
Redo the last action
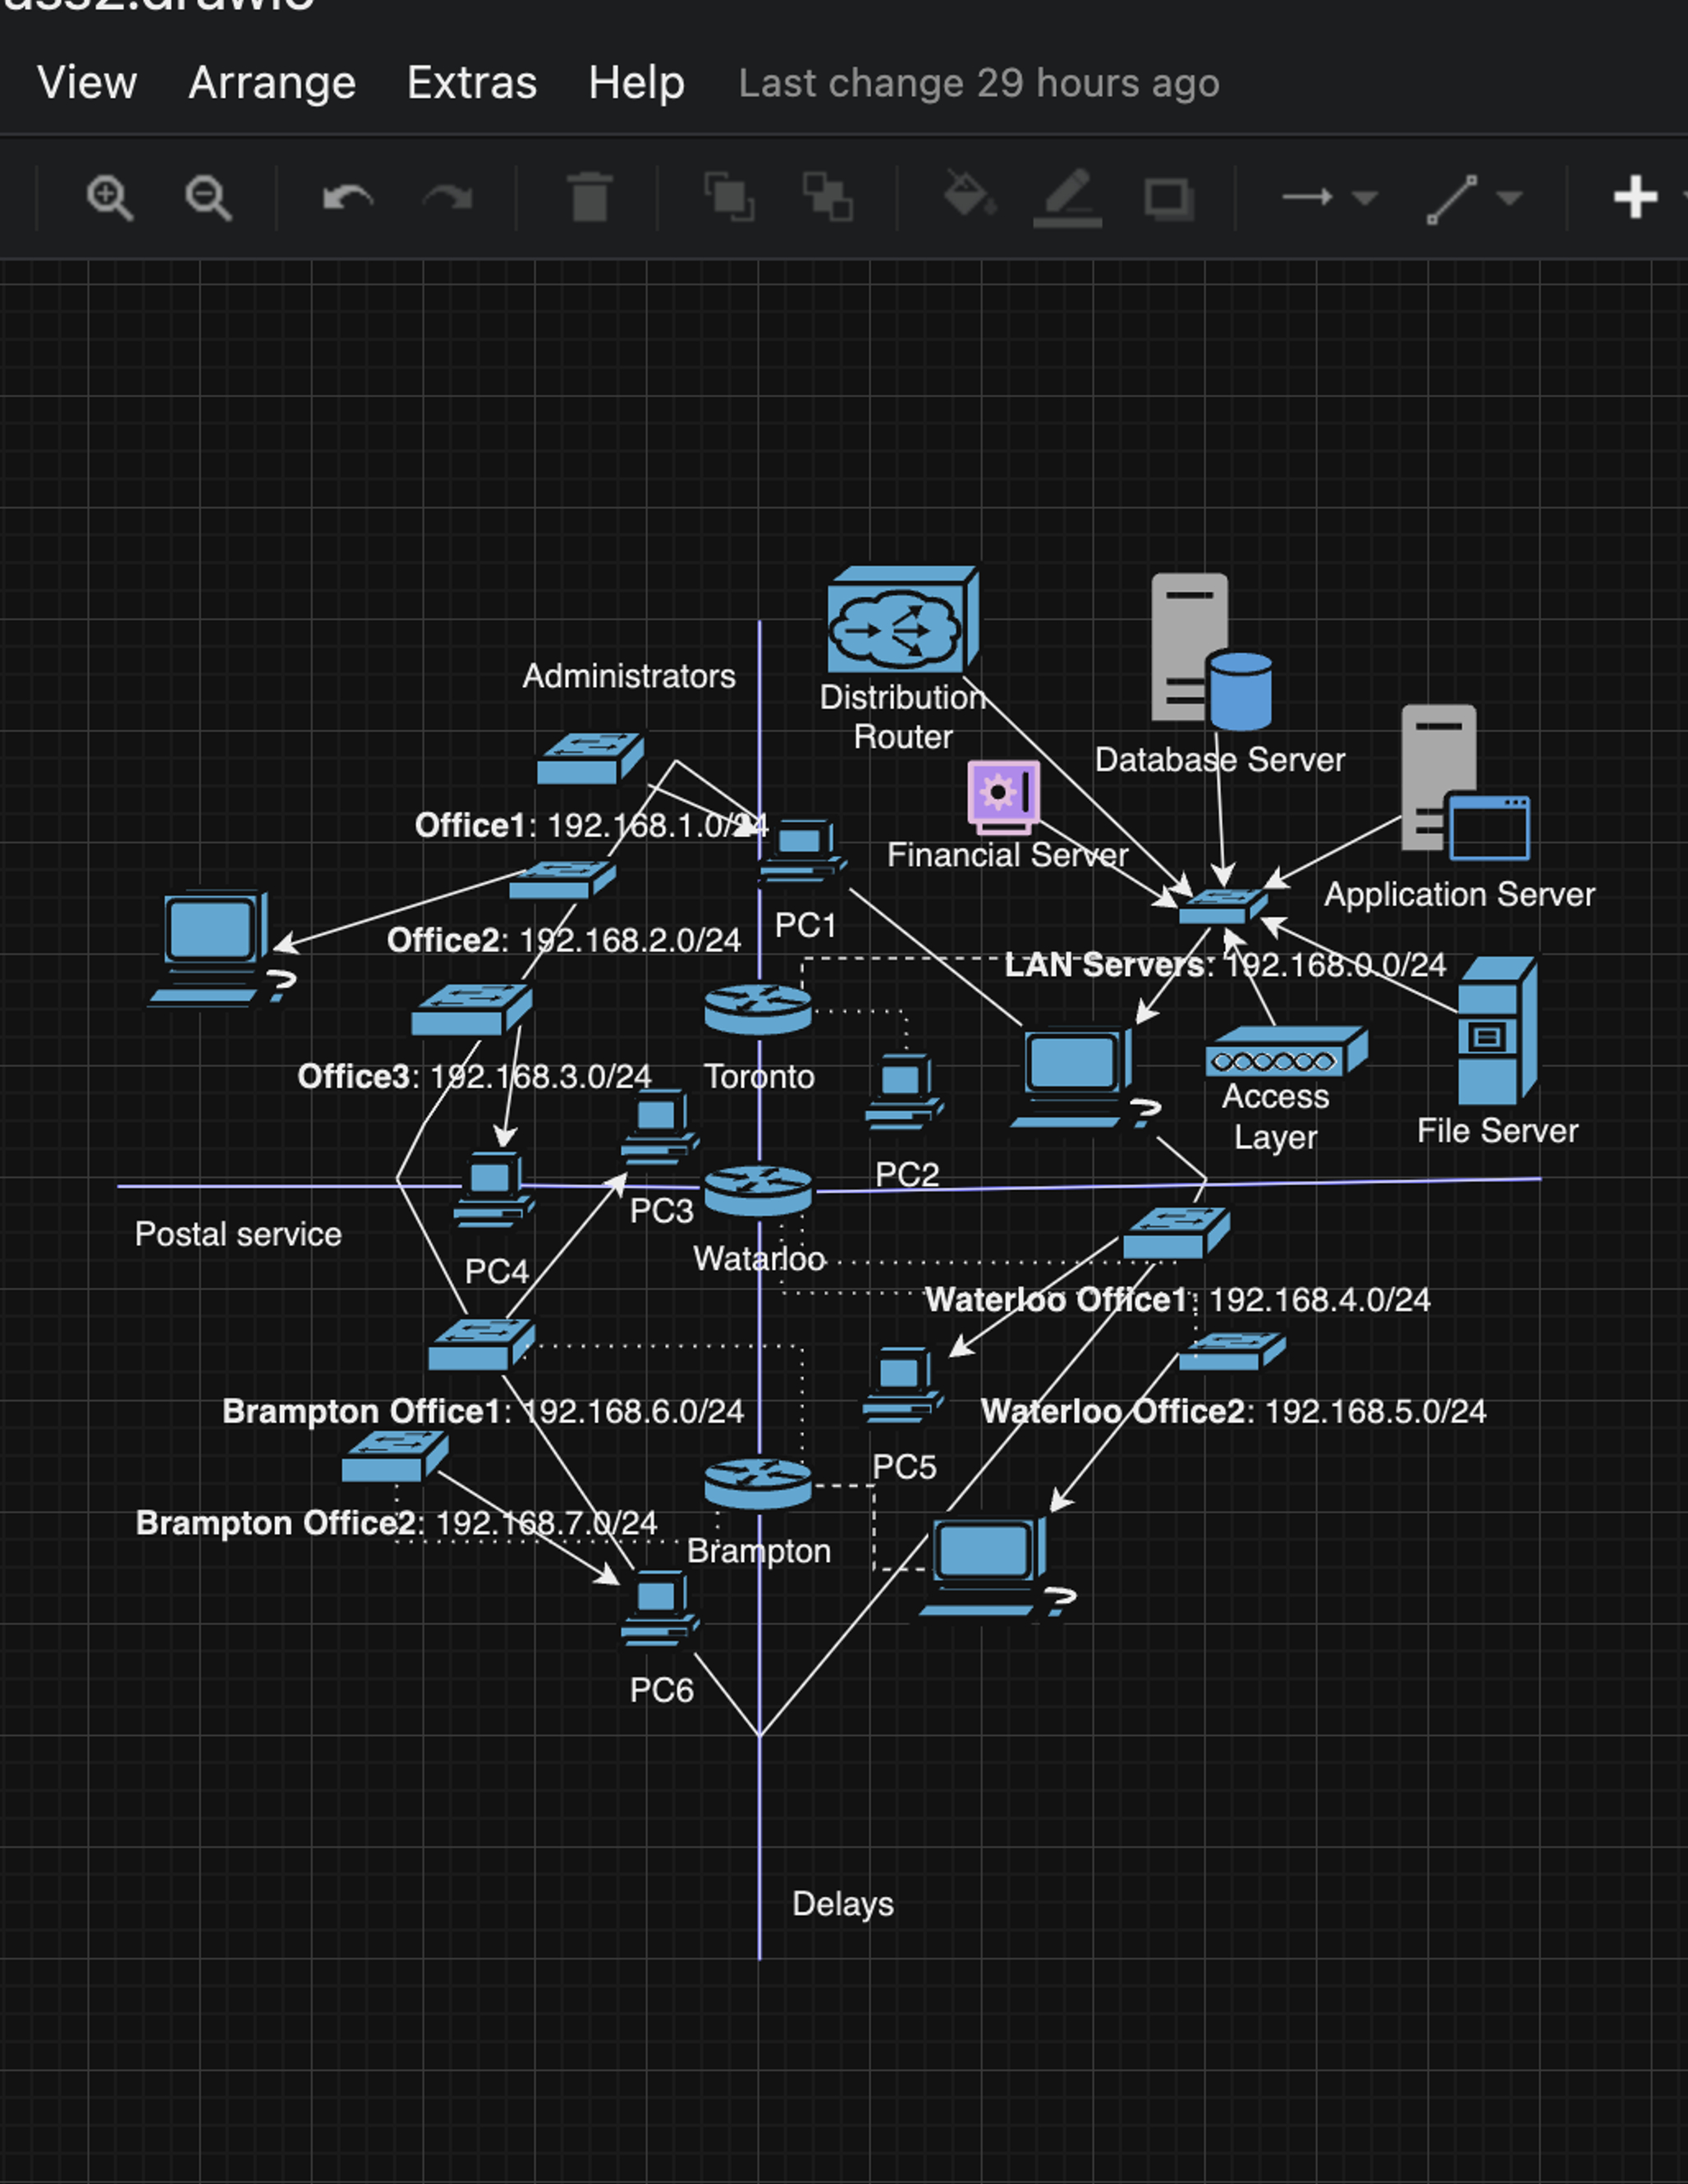pyautogui.click(x=450, y=196)
